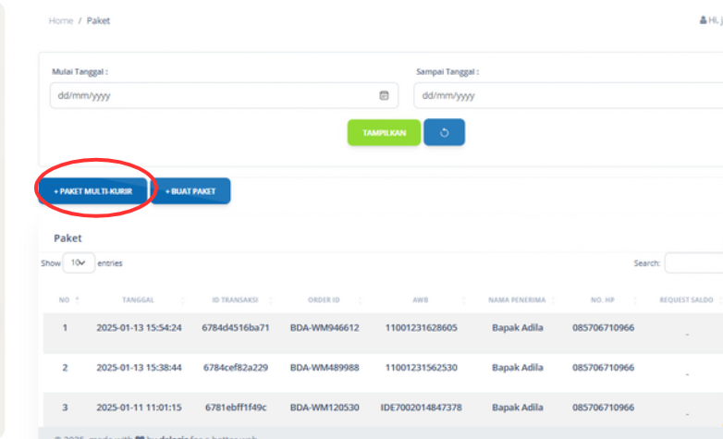The image size is (723, 439).
Task: Click the calendar icon in Mulai Tanggal field
Action: pyautogui.click(x=384, y=95)
